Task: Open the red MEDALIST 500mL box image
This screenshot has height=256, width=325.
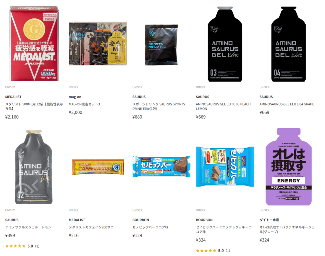Action: click(x=34, y=43)
